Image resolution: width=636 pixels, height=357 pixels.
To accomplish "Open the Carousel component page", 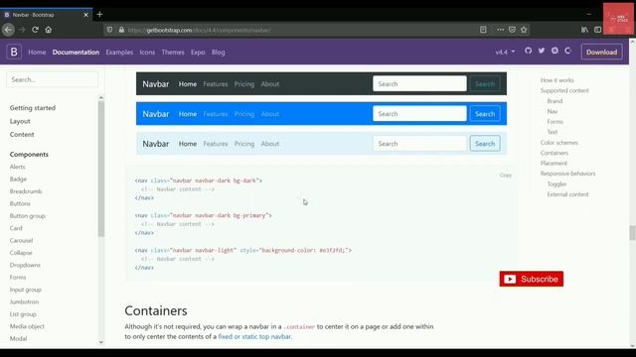I will 21,240.
